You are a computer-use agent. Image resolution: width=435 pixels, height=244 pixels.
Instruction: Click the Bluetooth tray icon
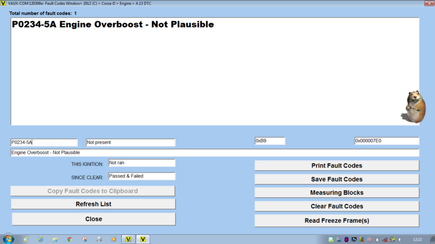(x=347, y=239)
